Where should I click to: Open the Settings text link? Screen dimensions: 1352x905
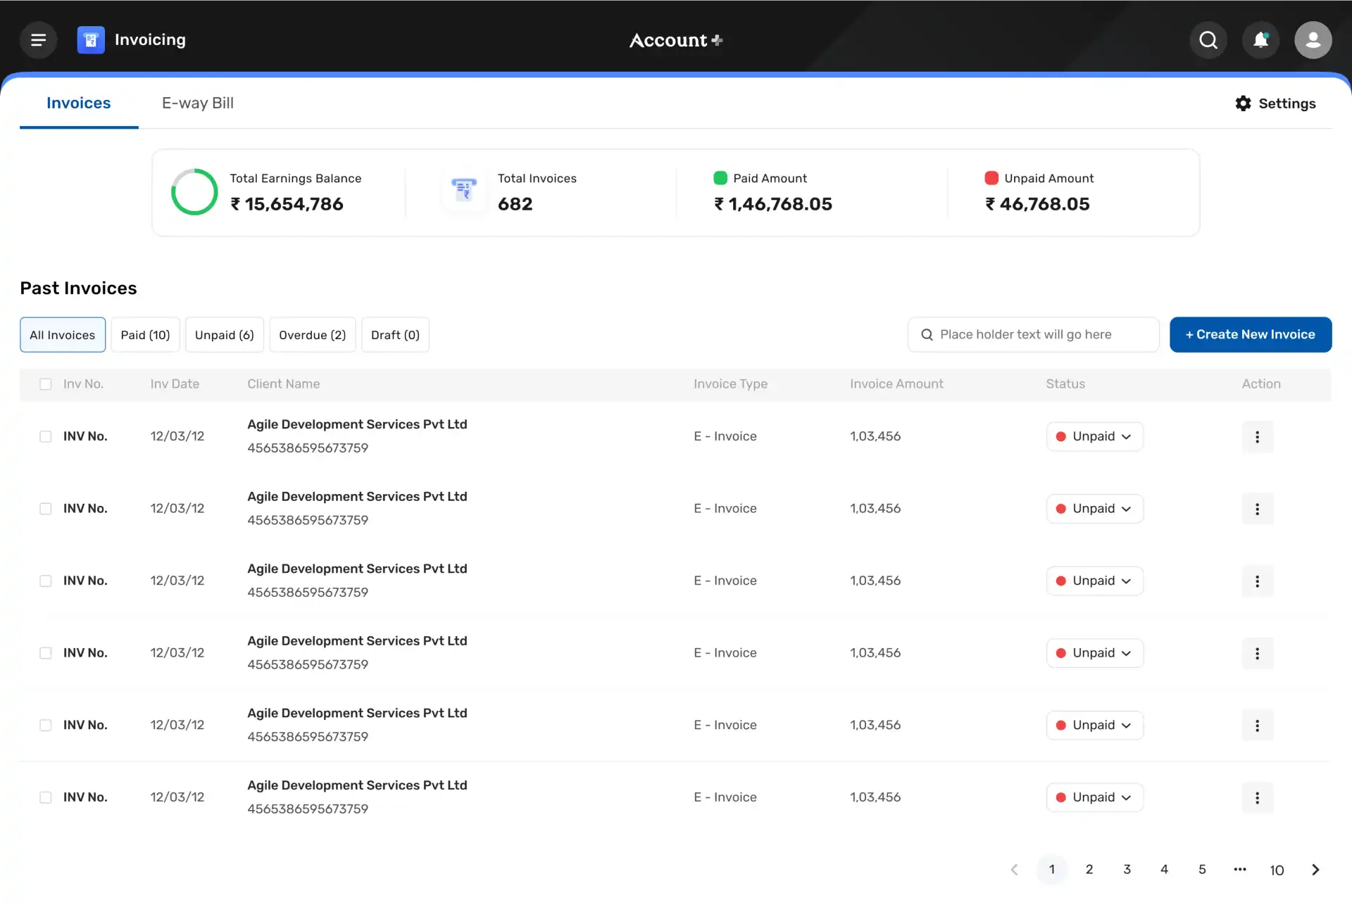tap(1287, 103)
